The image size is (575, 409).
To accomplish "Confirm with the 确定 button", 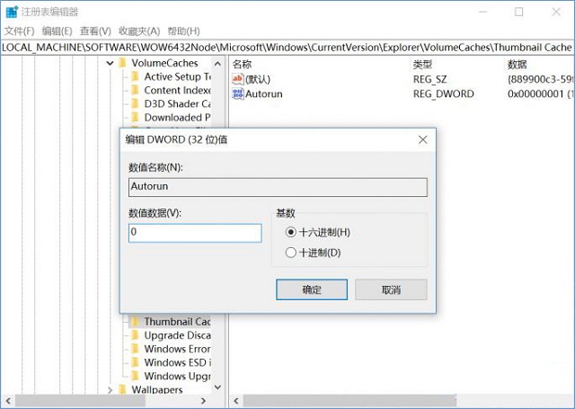I will (x=312, y=289).
